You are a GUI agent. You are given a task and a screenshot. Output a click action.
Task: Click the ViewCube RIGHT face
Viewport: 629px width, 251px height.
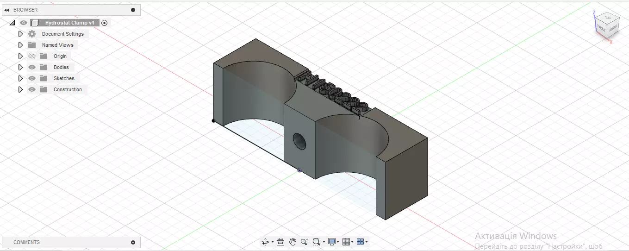[613, 28]
